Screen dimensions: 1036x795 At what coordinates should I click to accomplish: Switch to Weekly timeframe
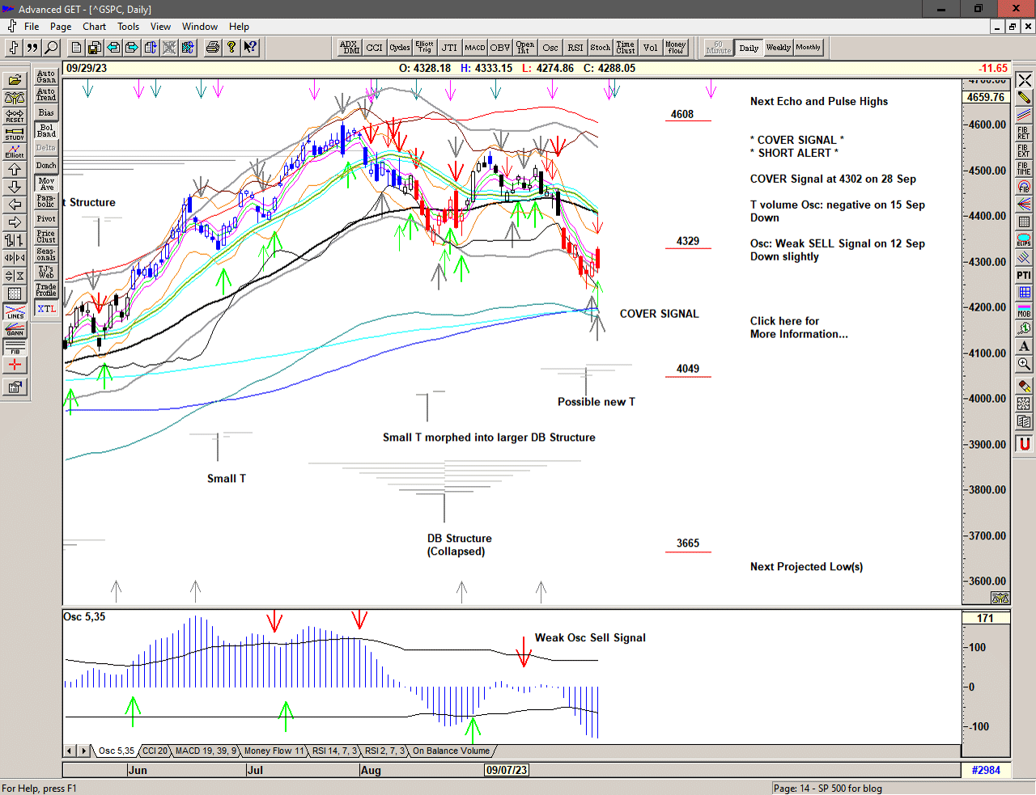point(778,48)
